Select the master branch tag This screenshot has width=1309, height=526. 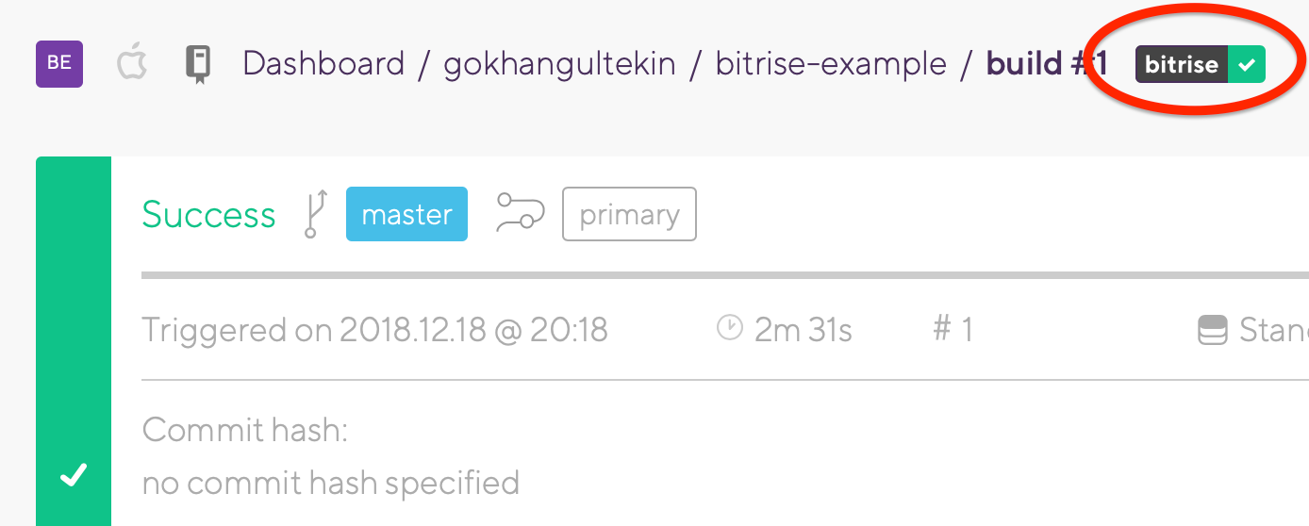pyautogui.click(x=406, y=214)
